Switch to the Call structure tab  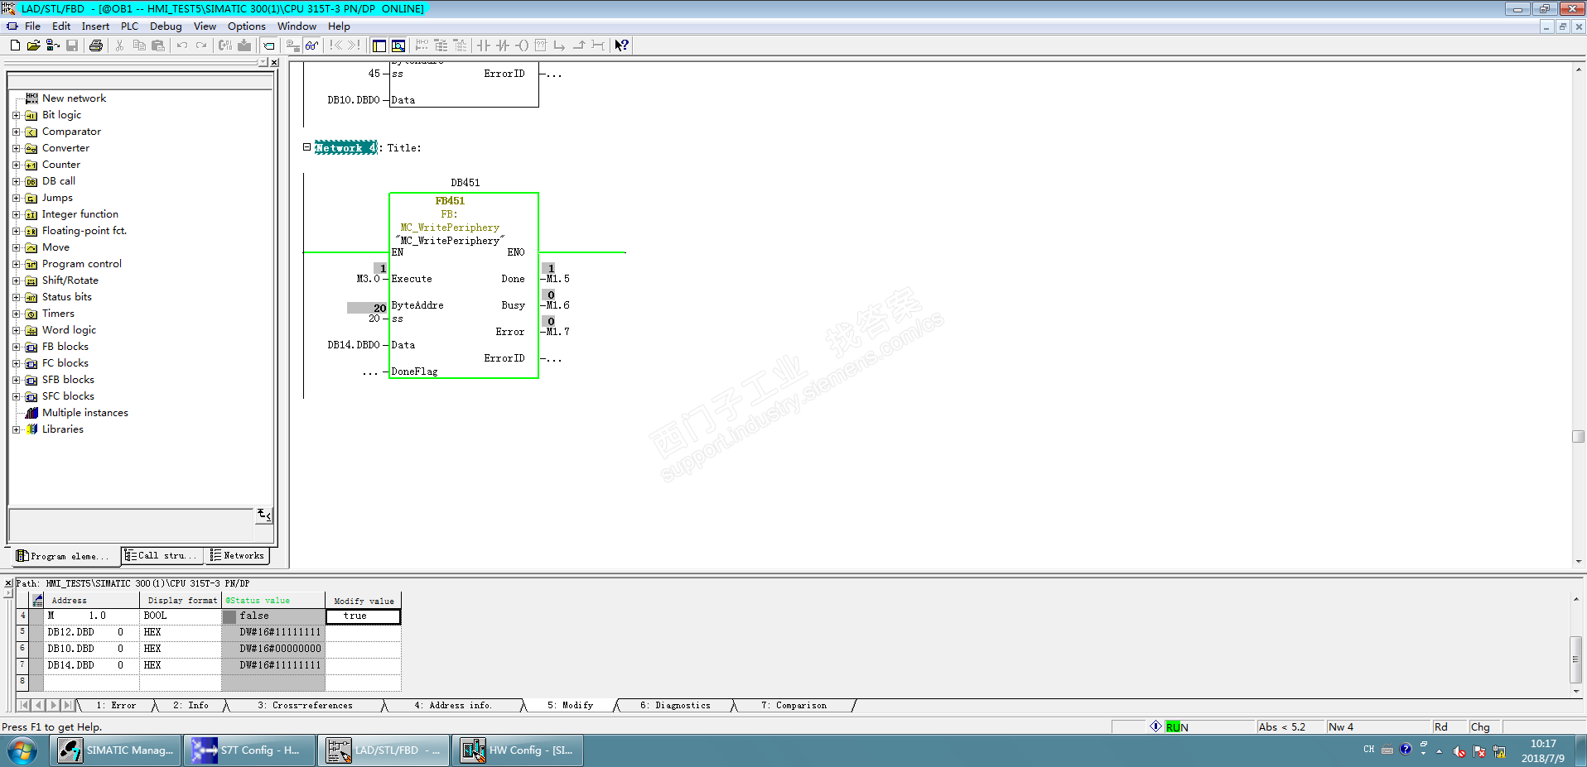tap(162, 556)
